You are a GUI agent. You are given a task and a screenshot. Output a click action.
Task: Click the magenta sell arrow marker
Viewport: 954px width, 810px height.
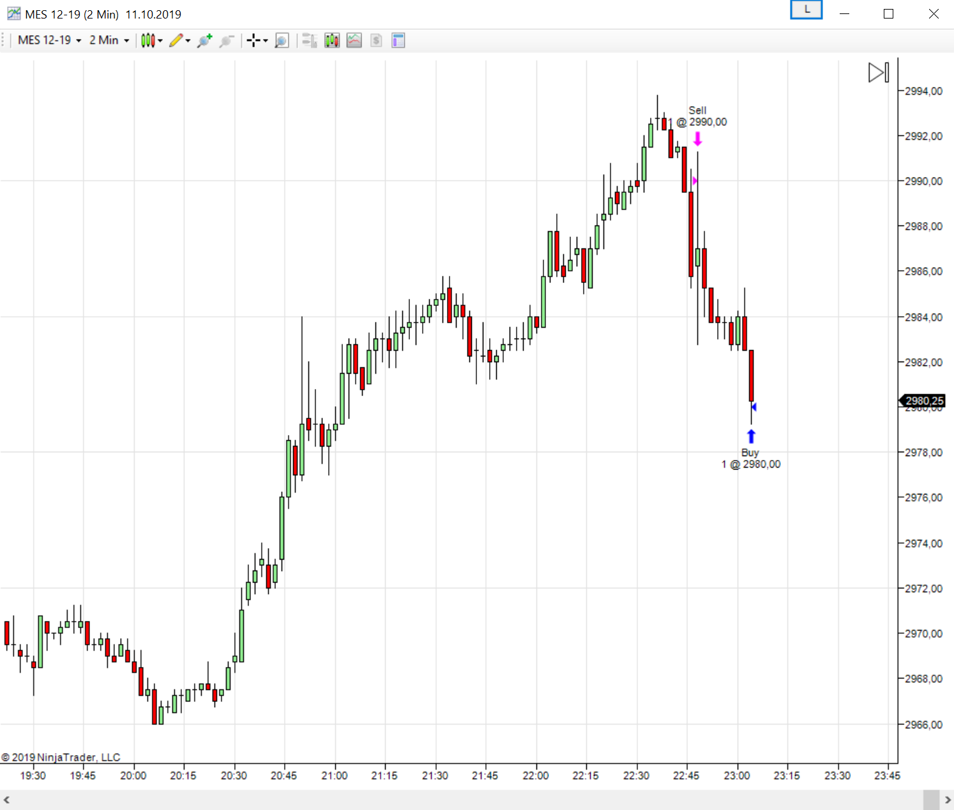tap(698, 139)
